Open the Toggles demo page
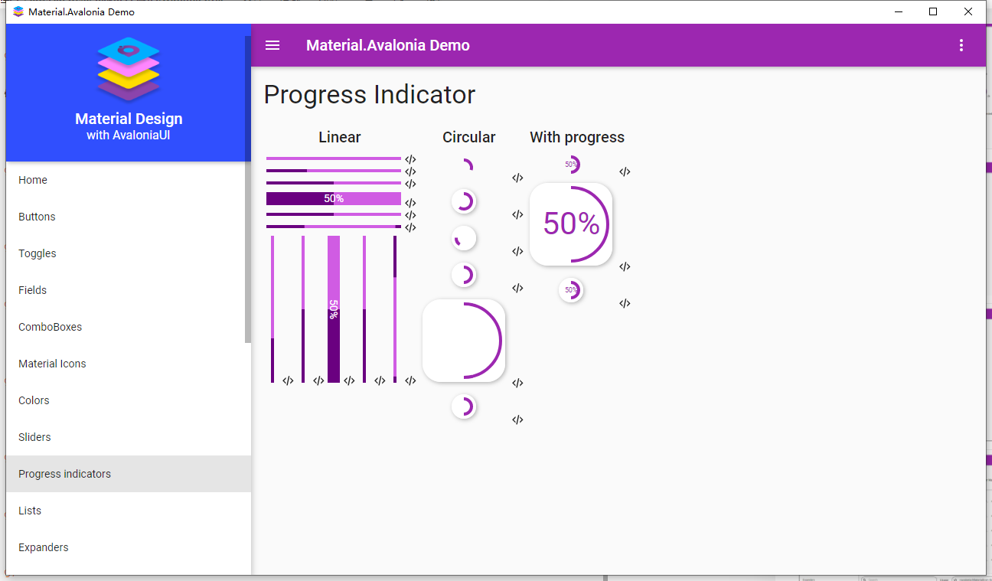Viewport: 992px width, 581px height. (x=128, y=253)
